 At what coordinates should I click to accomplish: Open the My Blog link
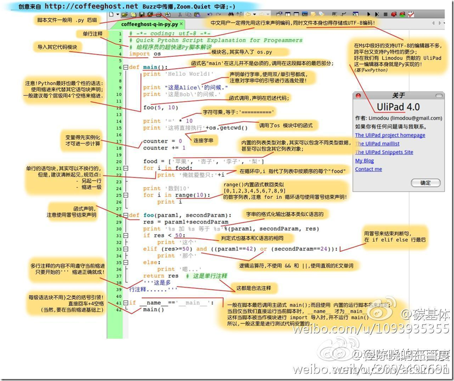click(x=364, y=161)
